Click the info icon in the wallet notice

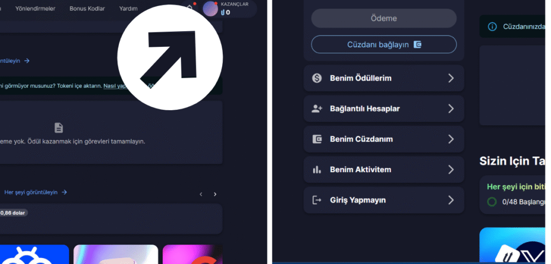[x=492, y=26]
